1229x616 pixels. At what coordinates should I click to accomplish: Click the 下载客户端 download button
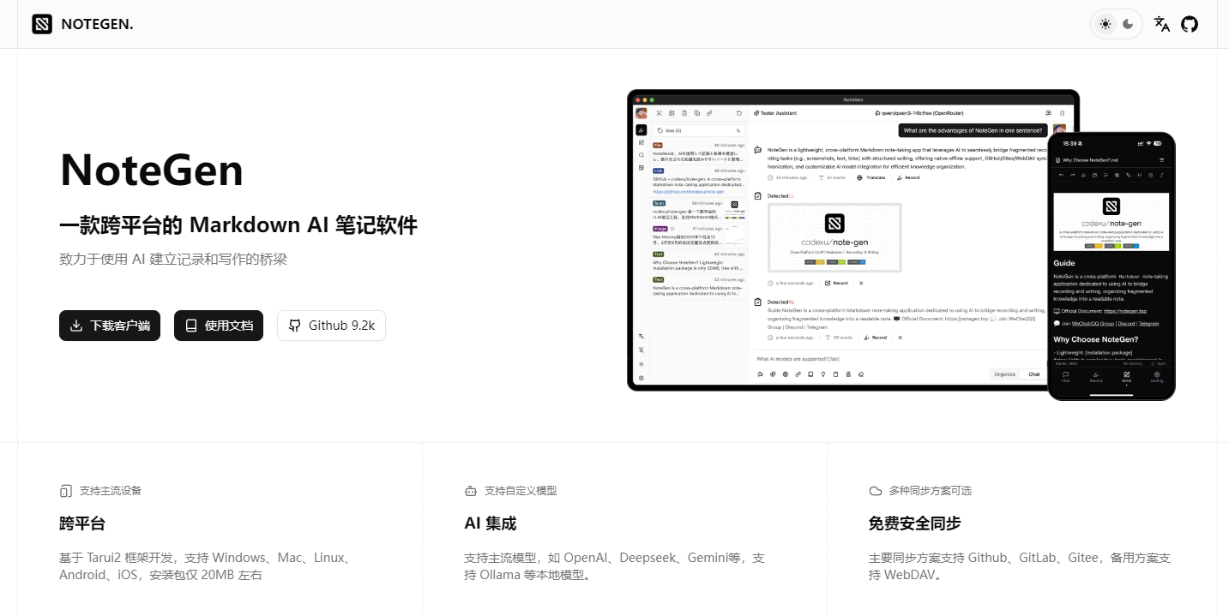click(x=110, y=326)
